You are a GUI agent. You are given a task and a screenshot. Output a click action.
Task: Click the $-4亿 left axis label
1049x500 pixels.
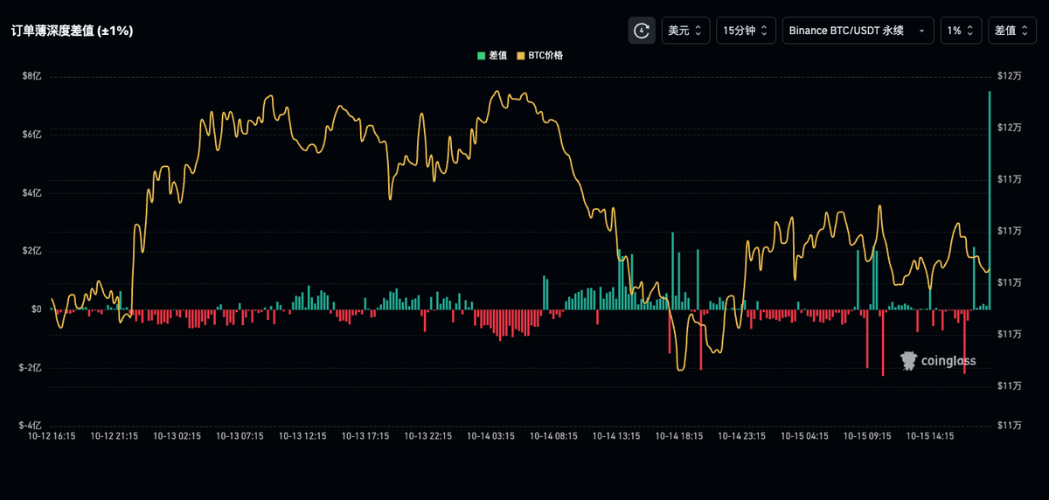tap(30, 426)
